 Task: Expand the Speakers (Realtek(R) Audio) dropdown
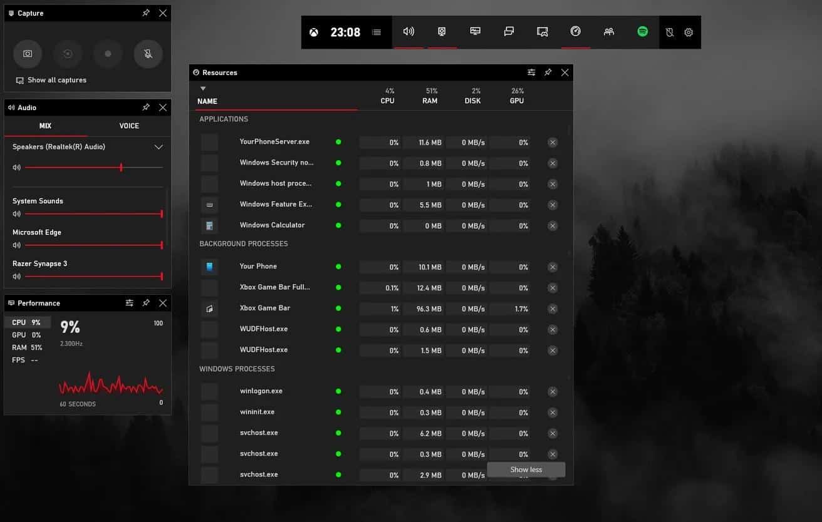point(159,147)
